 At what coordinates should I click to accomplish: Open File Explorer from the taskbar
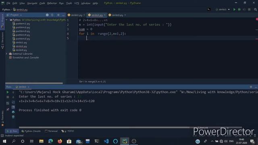coord(41,141)
